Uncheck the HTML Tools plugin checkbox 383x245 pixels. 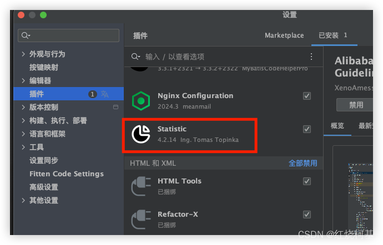coord(307,181)
